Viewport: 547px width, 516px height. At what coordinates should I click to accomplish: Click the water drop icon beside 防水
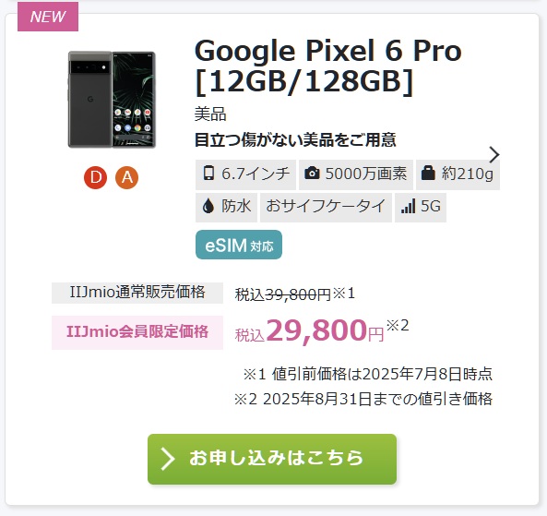pyautogui.click(x=208, y=206)
